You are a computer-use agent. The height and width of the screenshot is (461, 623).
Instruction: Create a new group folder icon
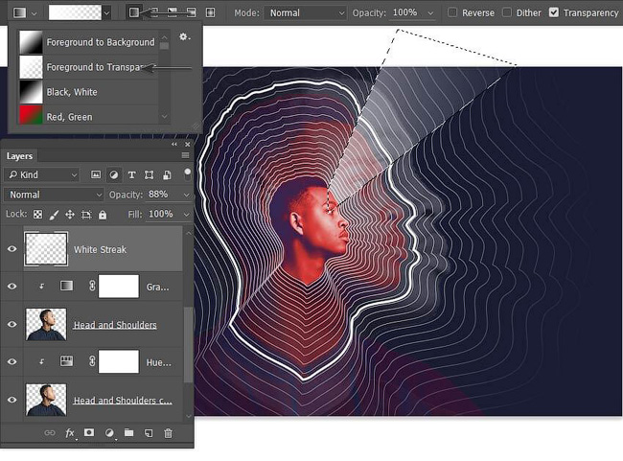pos(128,432)
